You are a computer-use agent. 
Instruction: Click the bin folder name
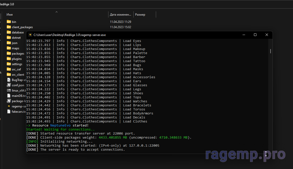[14, 22]
